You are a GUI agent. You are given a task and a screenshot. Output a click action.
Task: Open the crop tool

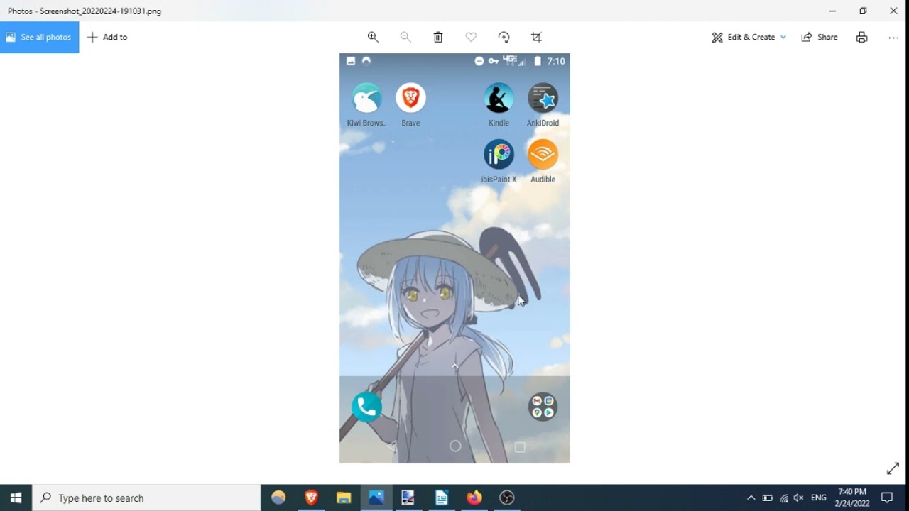coord(536,37)
